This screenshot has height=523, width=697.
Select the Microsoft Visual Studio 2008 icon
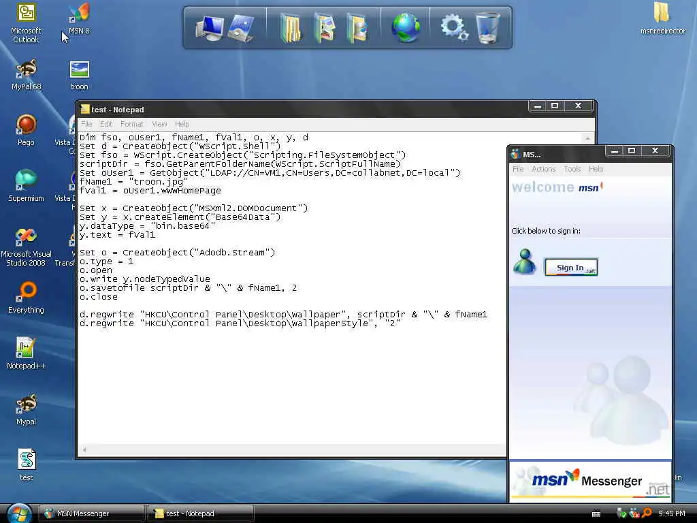coord(26,247)
